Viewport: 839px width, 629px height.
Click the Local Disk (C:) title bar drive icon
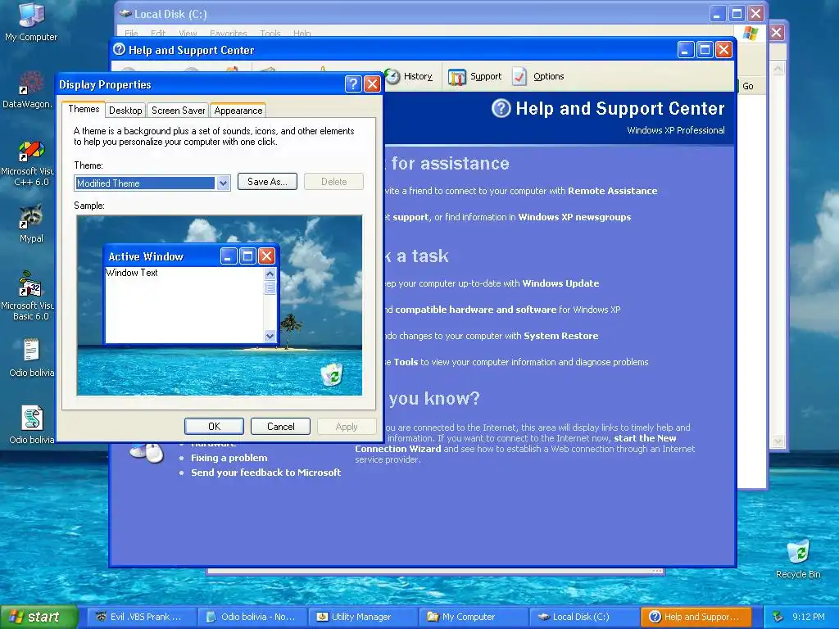coord(125,14)
